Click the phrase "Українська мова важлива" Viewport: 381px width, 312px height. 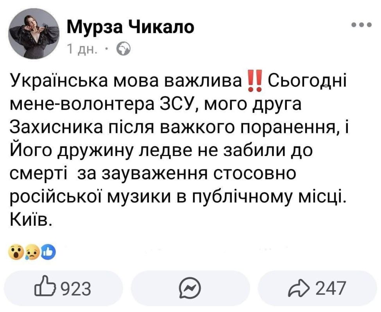(x=126, y=81)
